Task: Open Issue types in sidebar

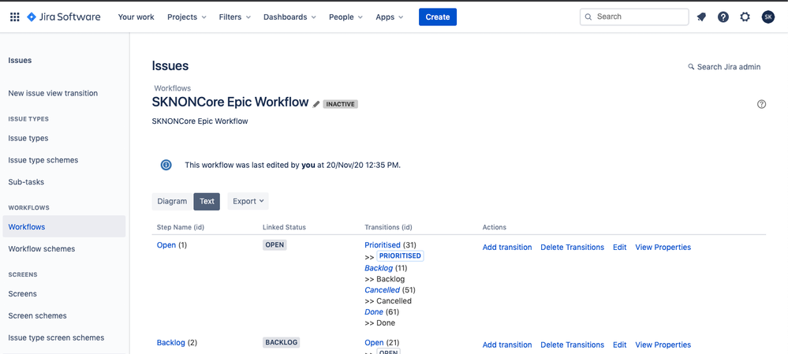Action: tap(28, 138)
